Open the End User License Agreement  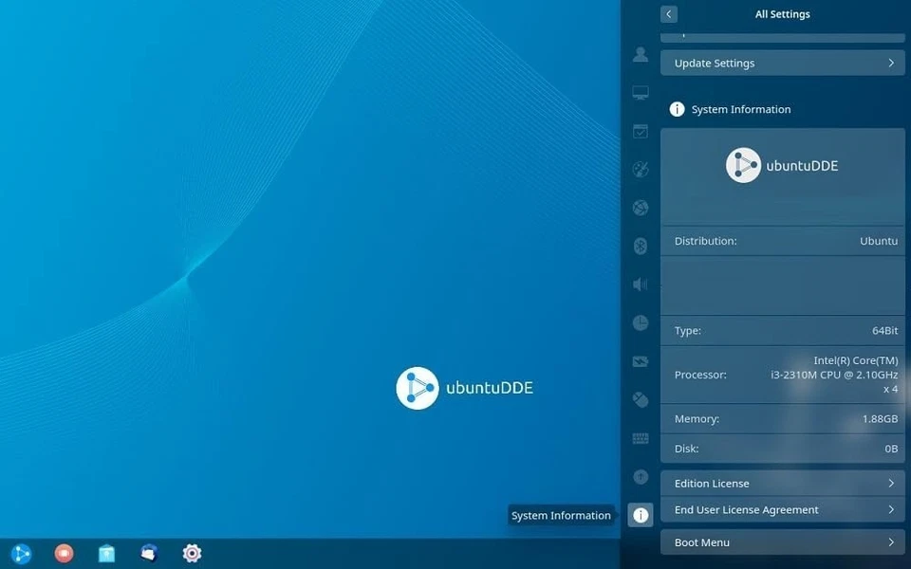coord(782,509)
